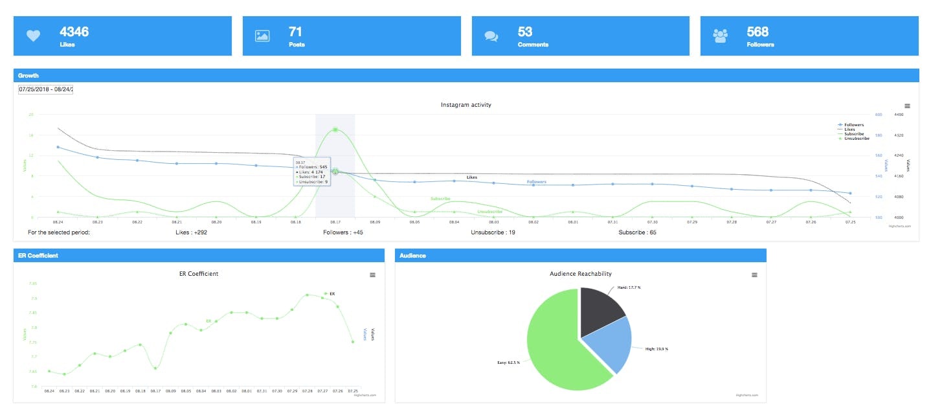Screen dimensions: 931x404
Task: Click the Followers data point at 08.24
Action: [x=58, y=147]
